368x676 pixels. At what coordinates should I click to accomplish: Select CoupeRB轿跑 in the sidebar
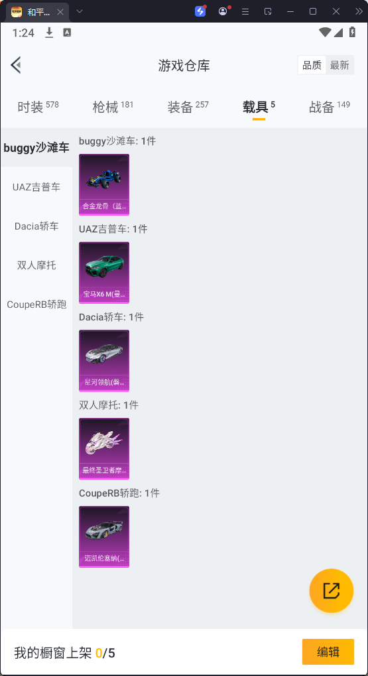pos(36,304)
